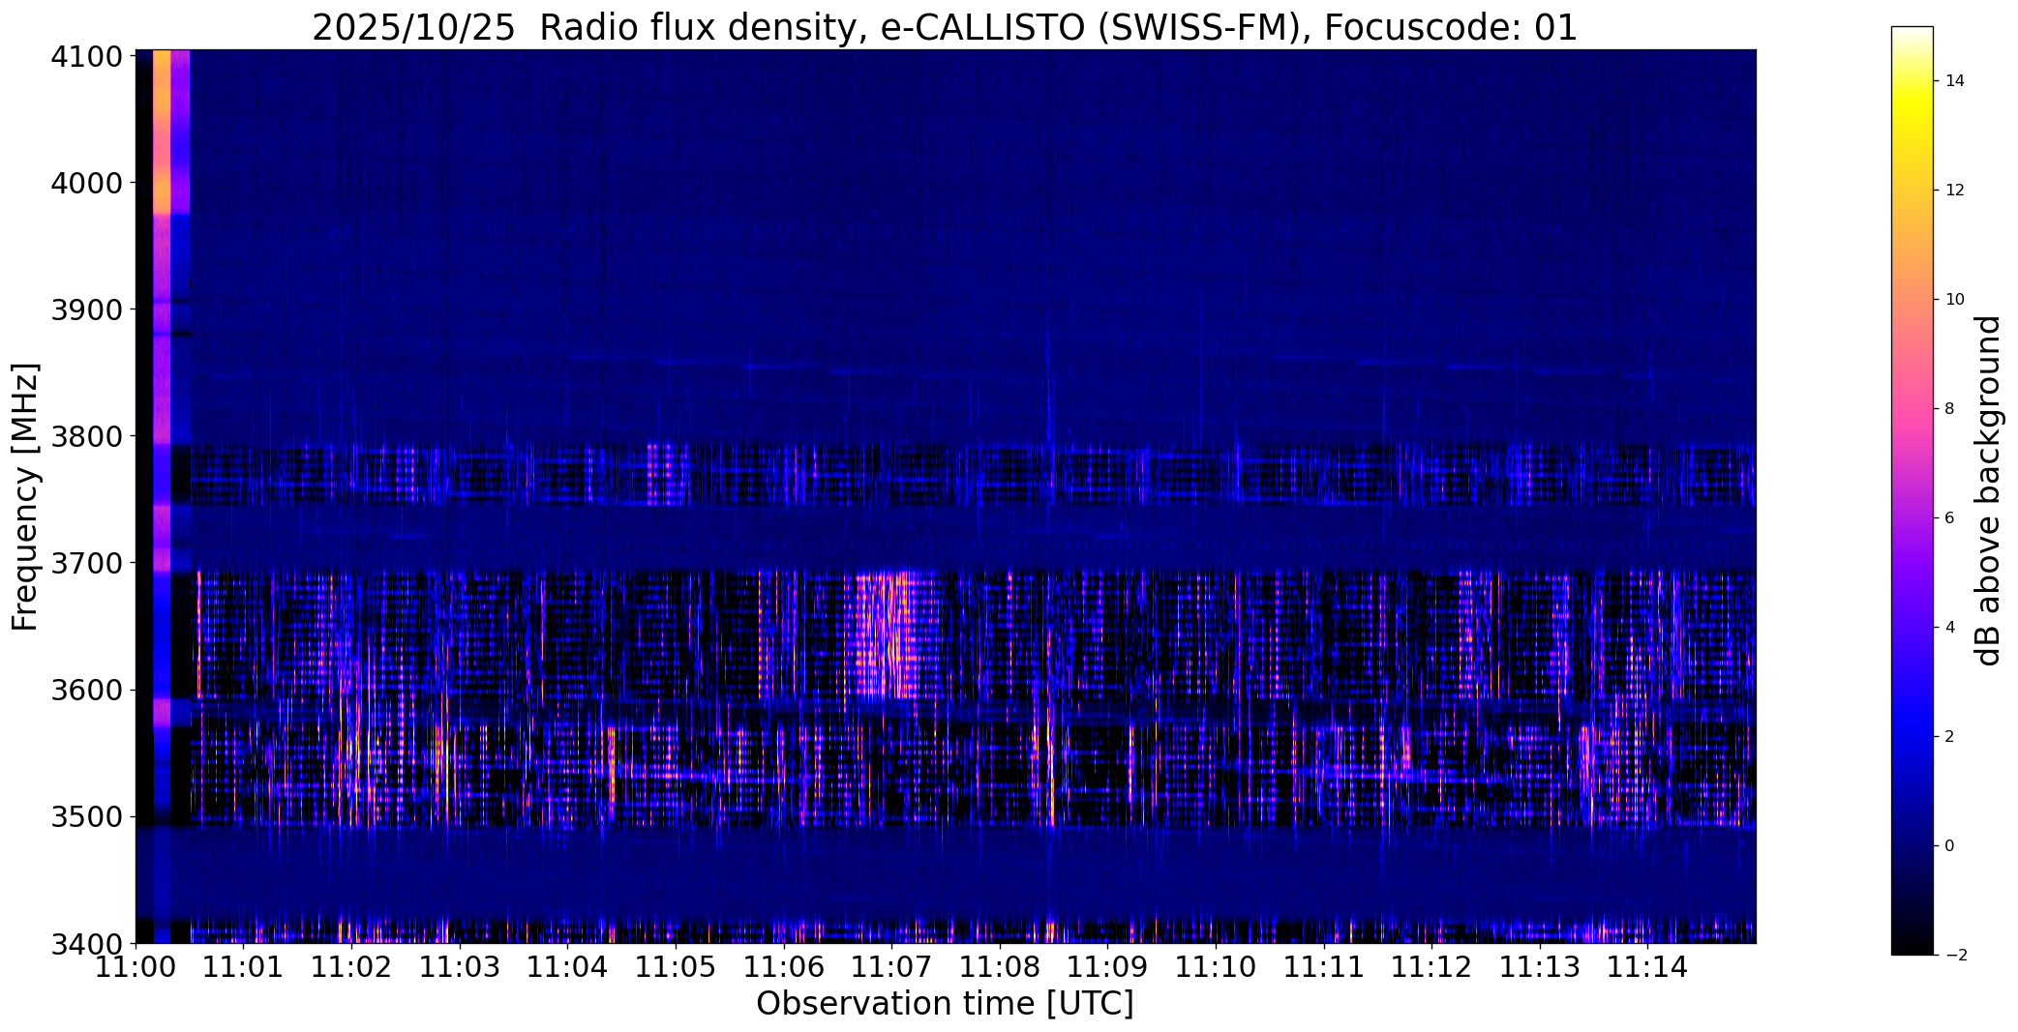Click the orange calibration stripe near 4050 MHz
Screen dimensions: 2018x1032
(162, 132)
